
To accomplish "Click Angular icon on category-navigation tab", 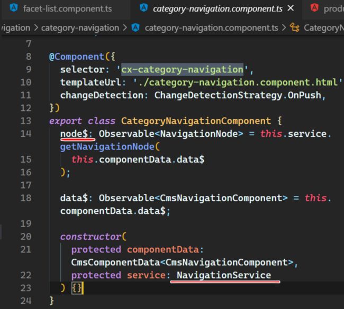I will pyautogui.click(x=144, y=8).
